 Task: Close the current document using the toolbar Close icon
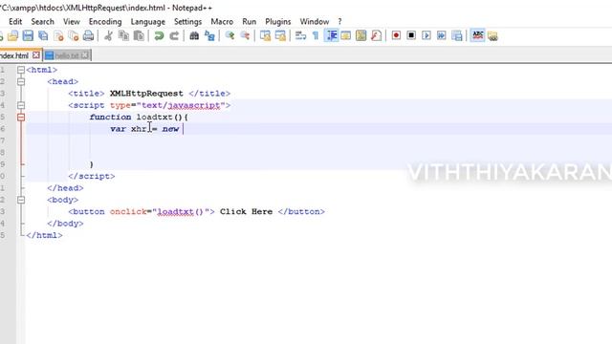58,36
